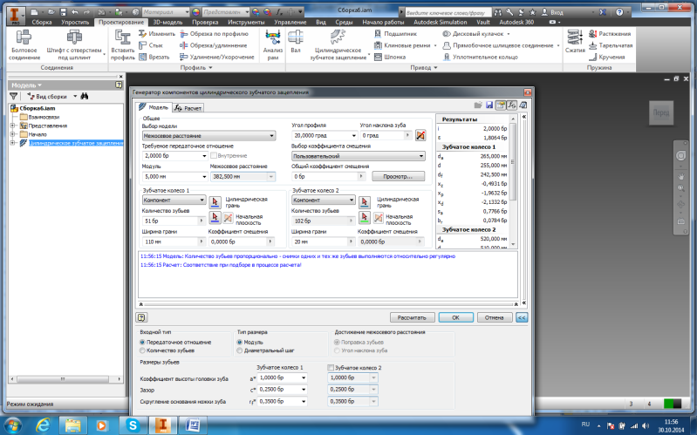Click the results panel vertical scrollbar
The height and width of the screenshot is (435, 697).
(x=514, y=181)
